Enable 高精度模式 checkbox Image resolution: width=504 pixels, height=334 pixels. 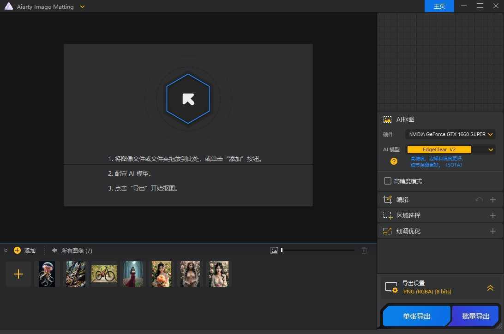coord(388,181)
